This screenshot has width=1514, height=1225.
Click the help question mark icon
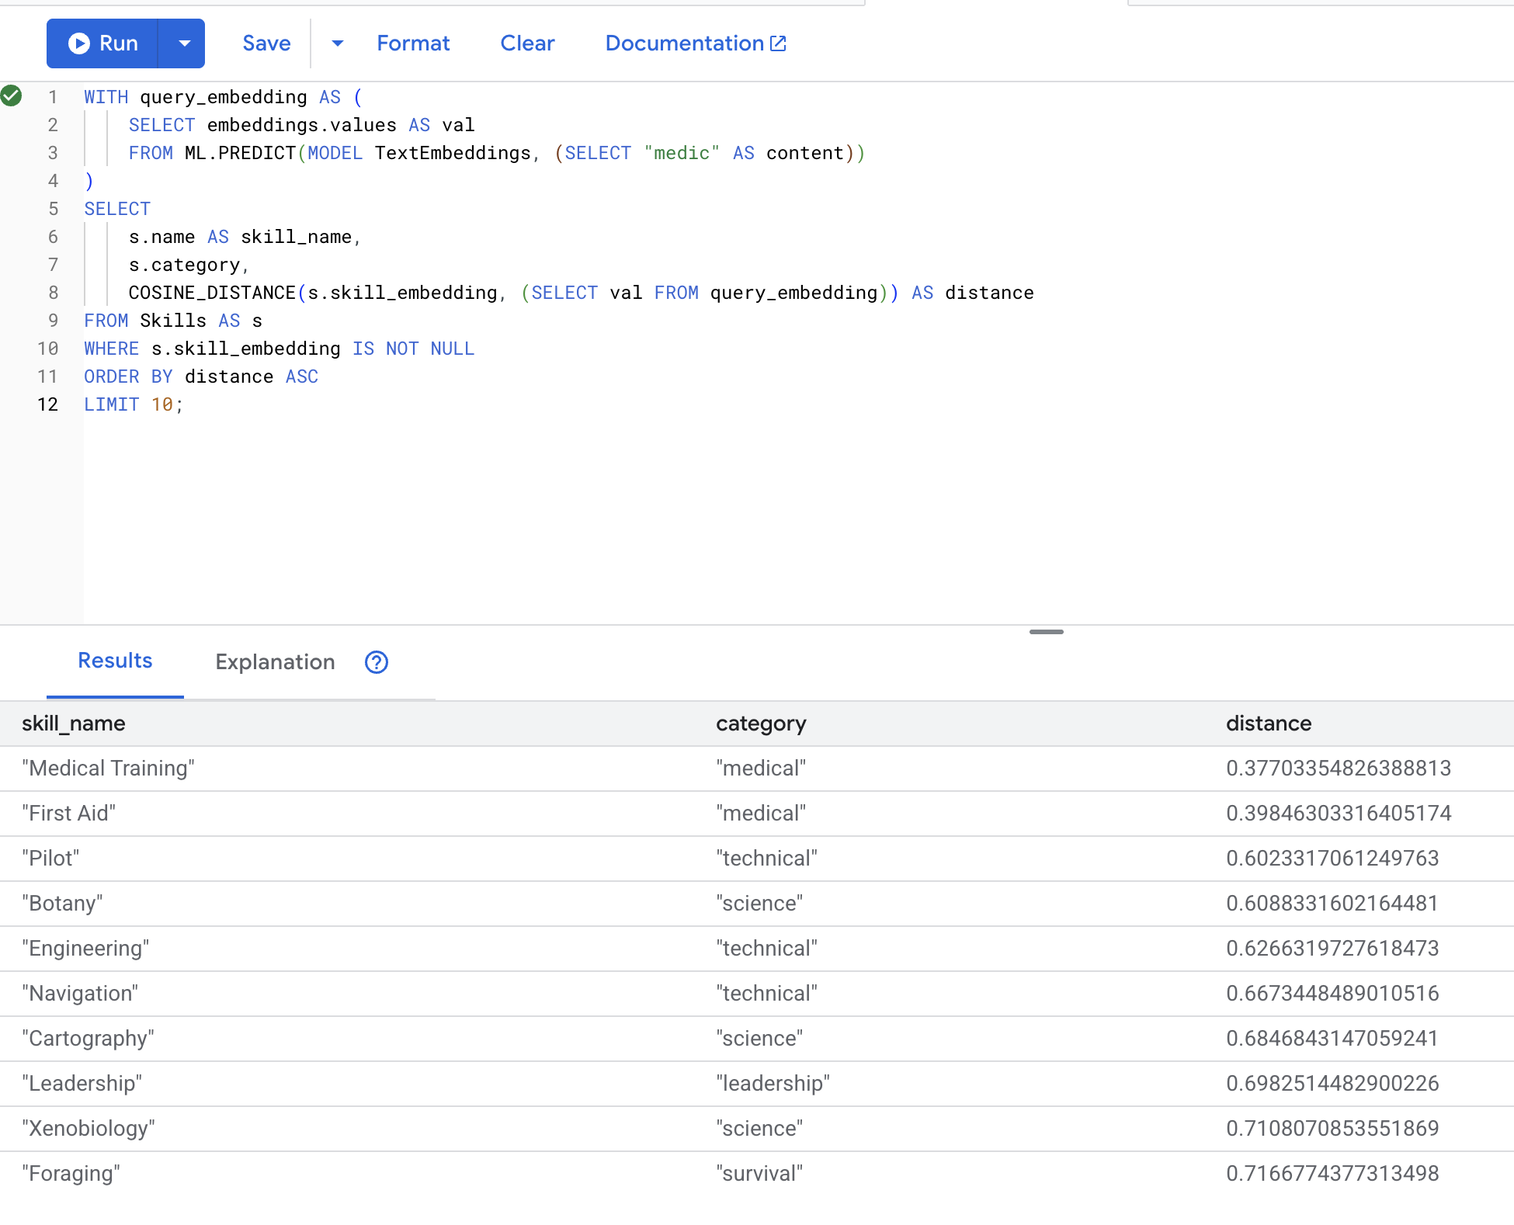click(377, 662)
